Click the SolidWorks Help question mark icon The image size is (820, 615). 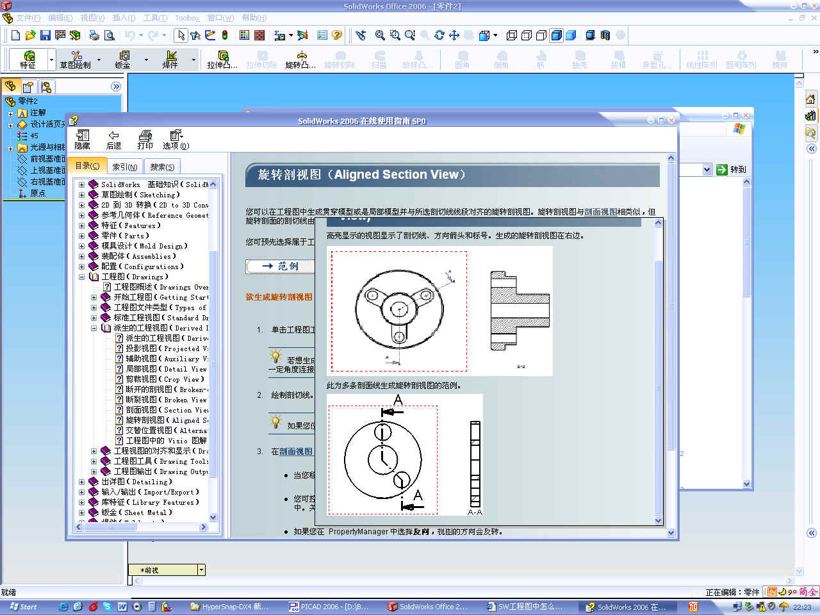point(337,35)
